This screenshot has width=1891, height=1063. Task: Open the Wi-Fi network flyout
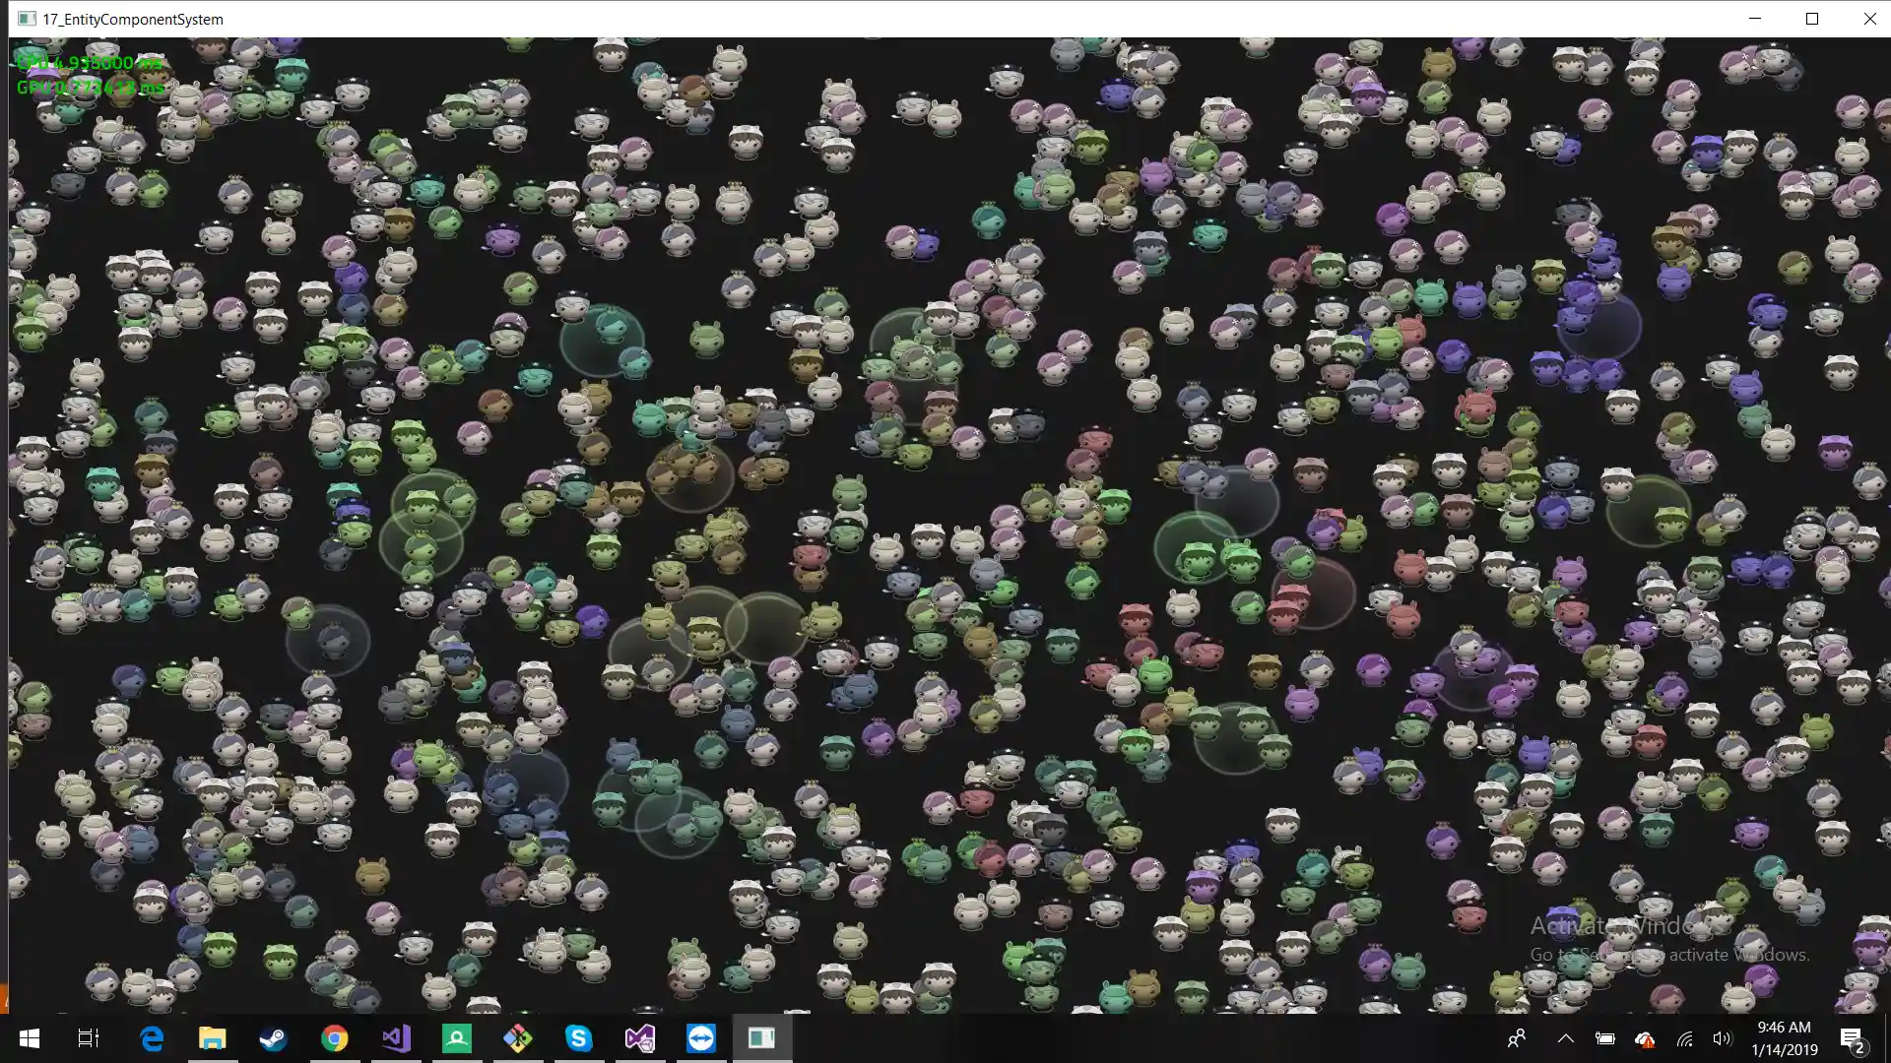1686,1037
